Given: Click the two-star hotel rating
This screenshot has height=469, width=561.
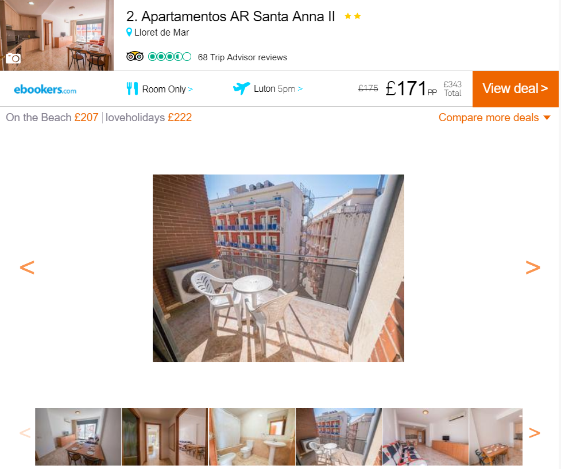Looking at the screenshot, I should pos(353,16).
